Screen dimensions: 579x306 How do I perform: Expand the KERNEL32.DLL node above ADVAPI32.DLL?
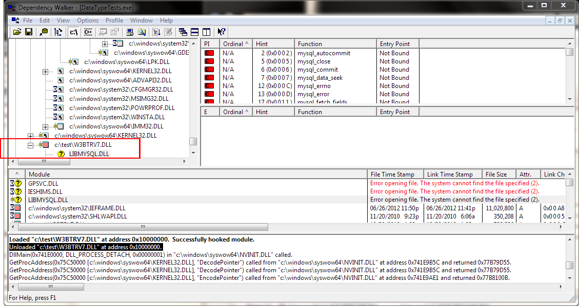(x=46, y=72)
